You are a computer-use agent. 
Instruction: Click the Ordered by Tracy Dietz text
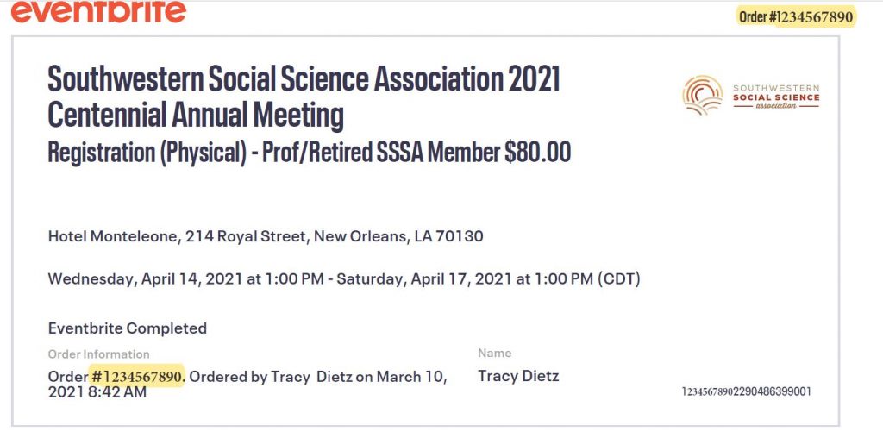247,377
